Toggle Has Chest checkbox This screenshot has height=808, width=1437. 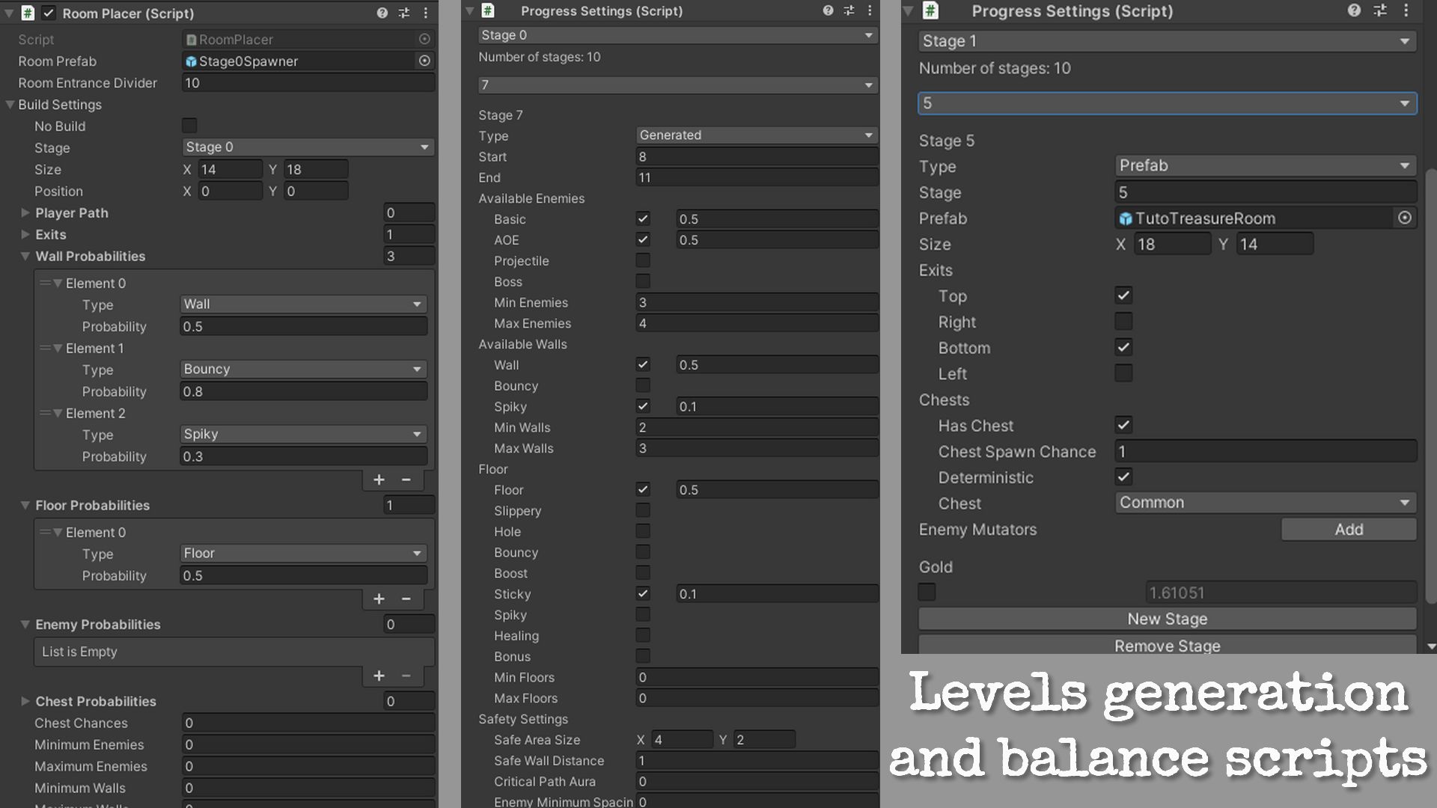(x=1123, y=425)
